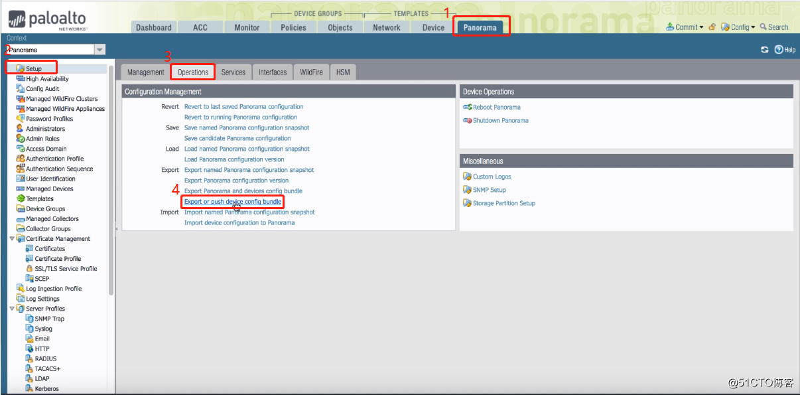Open the Device tab
This screenshot has height=395, width=800.
click(x=433, y=27)
